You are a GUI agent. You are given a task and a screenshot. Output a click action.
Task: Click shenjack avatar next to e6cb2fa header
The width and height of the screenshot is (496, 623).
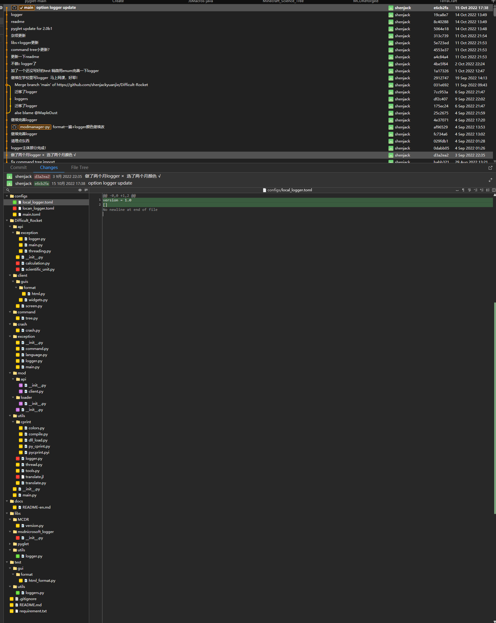pyautogui.click(x=9, y=183)
